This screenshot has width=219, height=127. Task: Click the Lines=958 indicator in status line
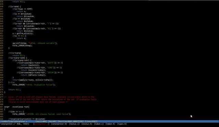[x=91, y=122]
